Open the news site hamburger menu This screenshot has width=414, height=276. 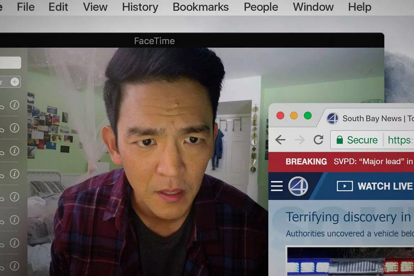tap(277, 186)
